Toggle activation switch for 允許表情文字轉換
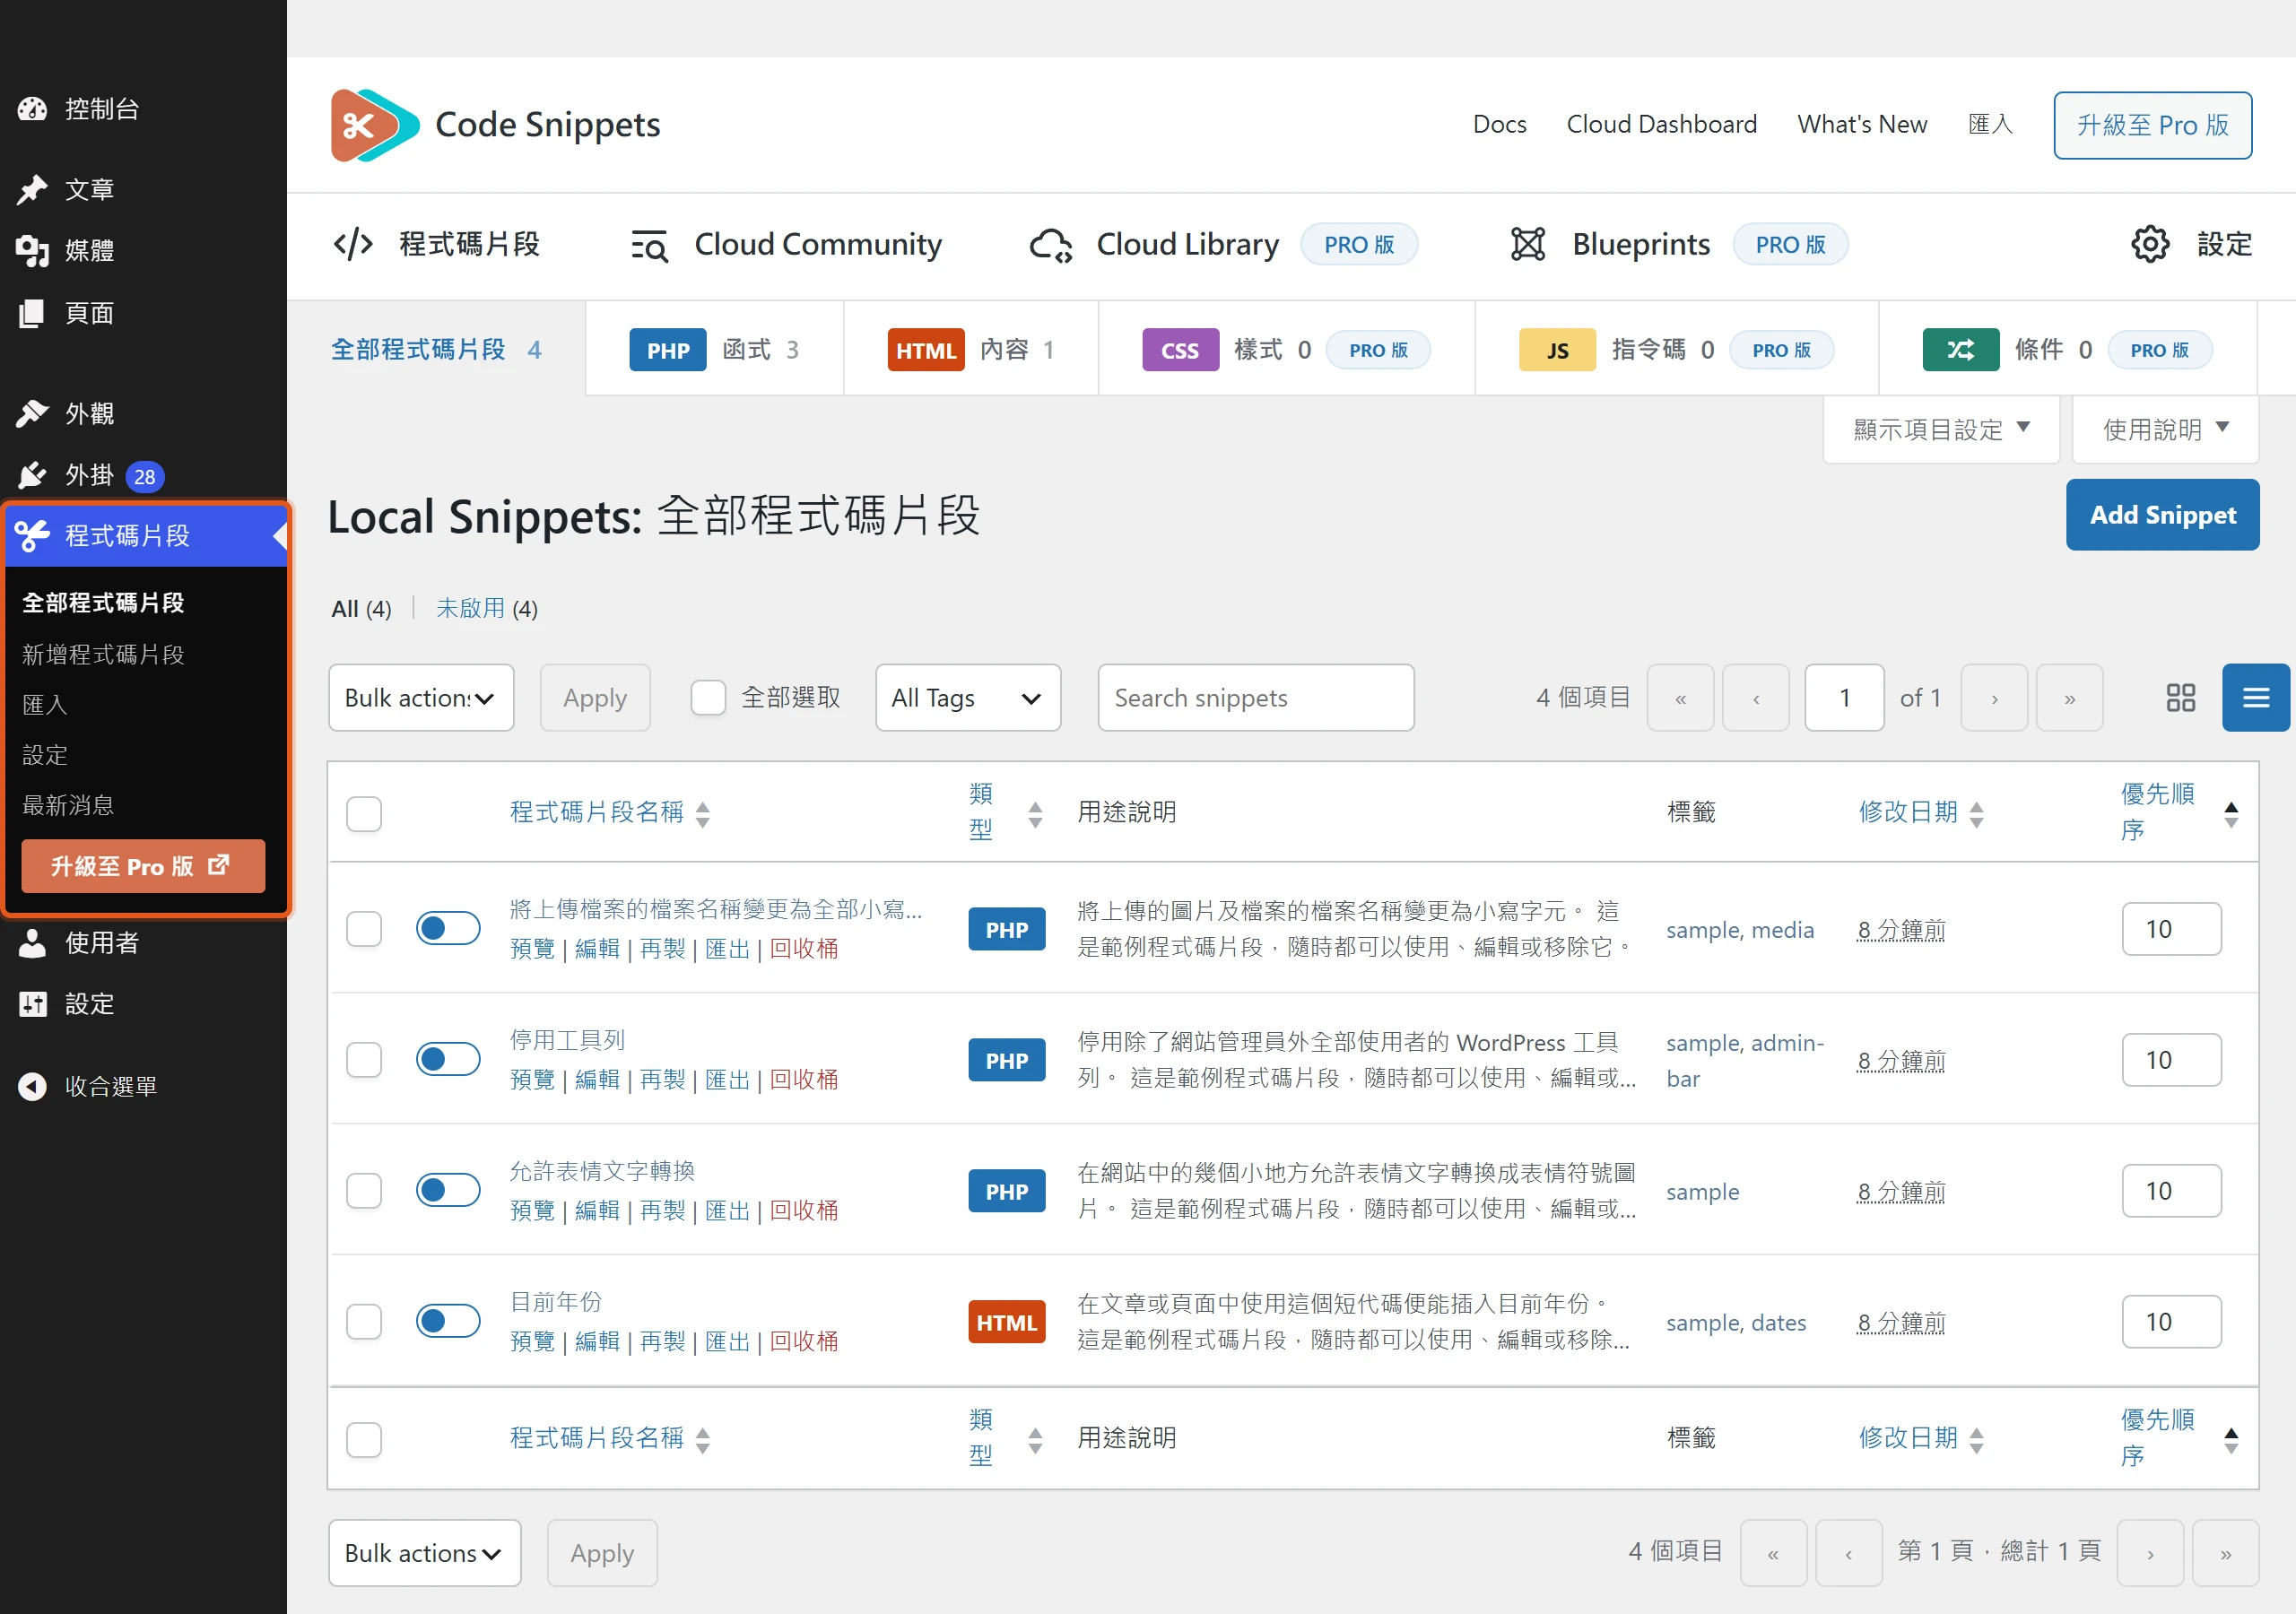This screenshot has width=2296, height=1614. (x=448, y=1190)
